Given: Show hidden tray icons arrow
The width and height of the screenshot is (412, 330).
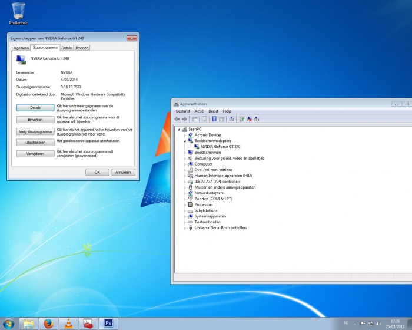Looking at the screenshot, I should coord(355,324).
